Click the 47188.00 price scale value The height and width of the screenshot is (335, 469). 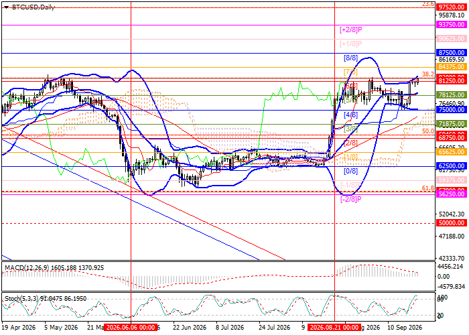tap(452, 237)
